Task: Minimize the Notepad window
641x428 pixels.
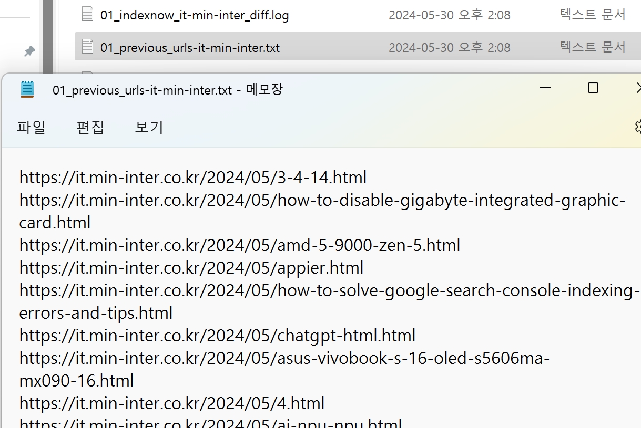Action: pos(545,88)
